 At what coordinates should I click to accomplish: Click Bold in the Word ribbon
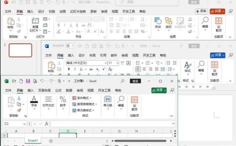[69, 69]
